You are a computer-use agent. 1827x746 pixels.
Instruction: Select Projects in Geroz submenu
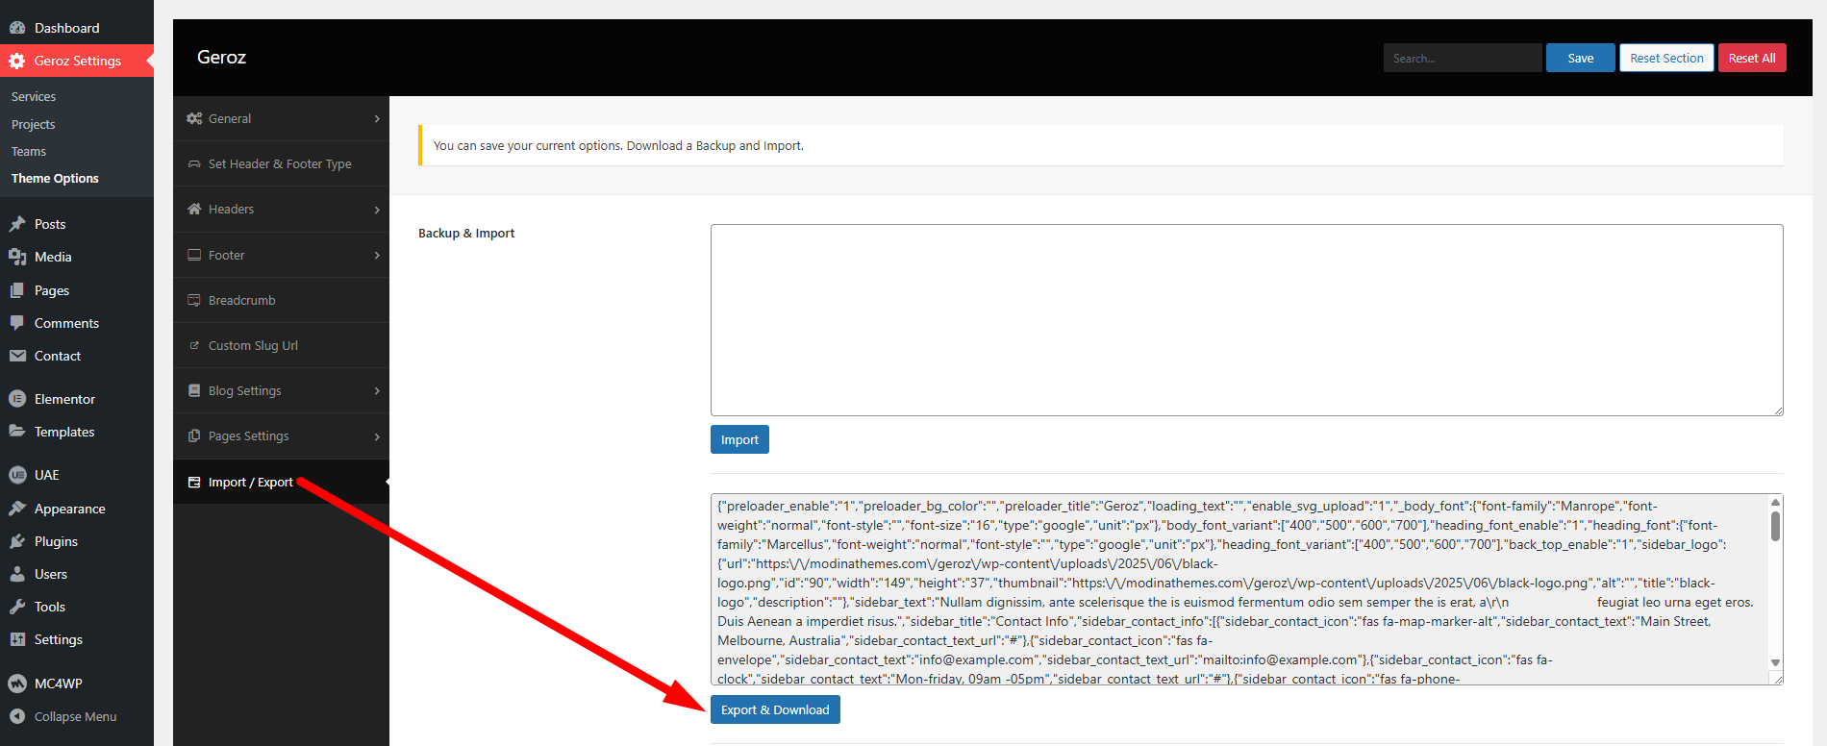[34, 124]
